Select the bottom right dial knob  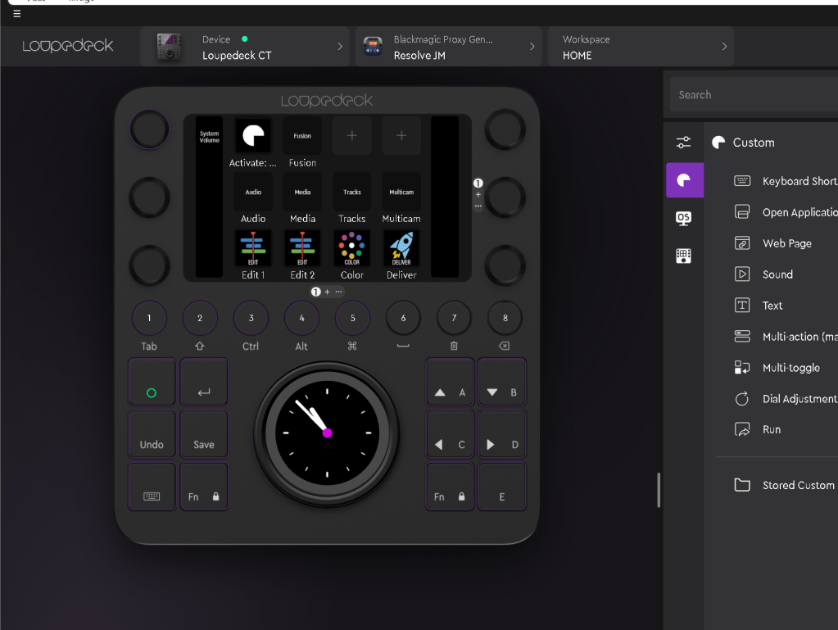coord(505,265)
